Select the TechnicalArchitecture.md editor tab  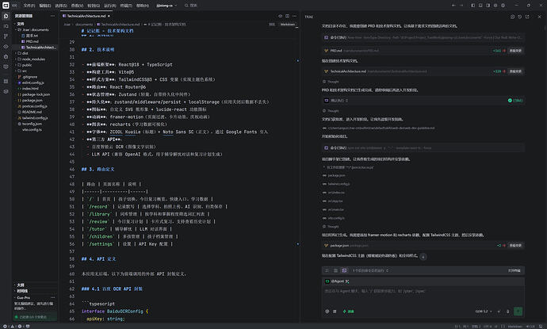(86, 16)
